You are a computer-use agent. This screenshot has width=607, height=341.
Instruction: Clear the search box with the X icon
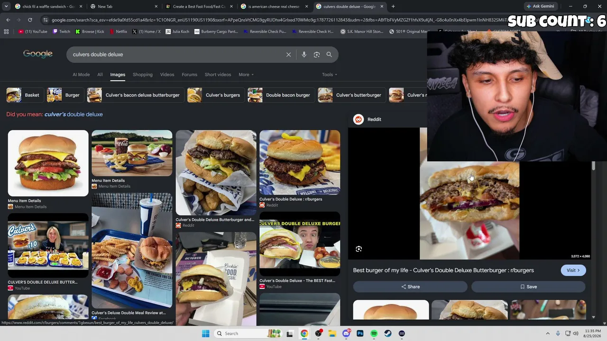point(288,54)
